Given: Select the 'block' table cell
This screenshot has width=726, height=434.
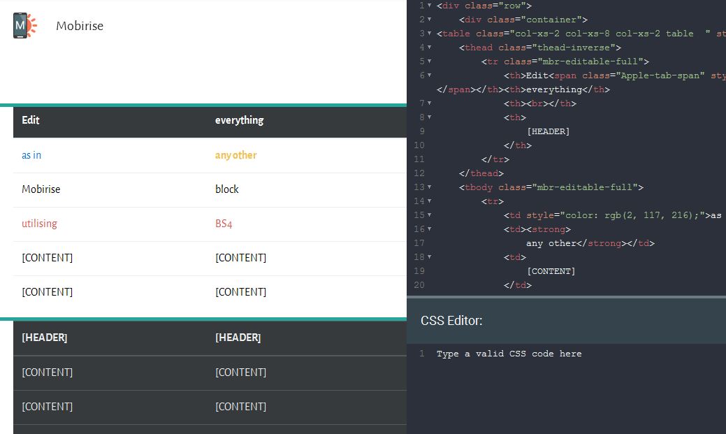Looking at the screenshot, I should (226, 189).
